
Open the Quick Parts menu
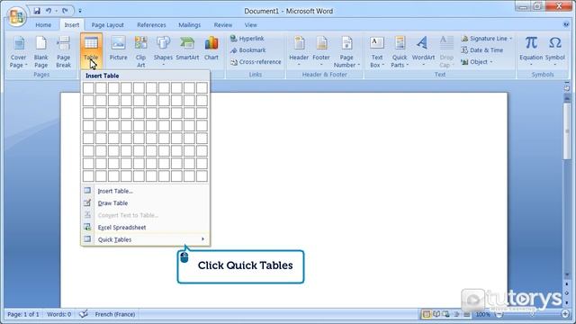400,52
